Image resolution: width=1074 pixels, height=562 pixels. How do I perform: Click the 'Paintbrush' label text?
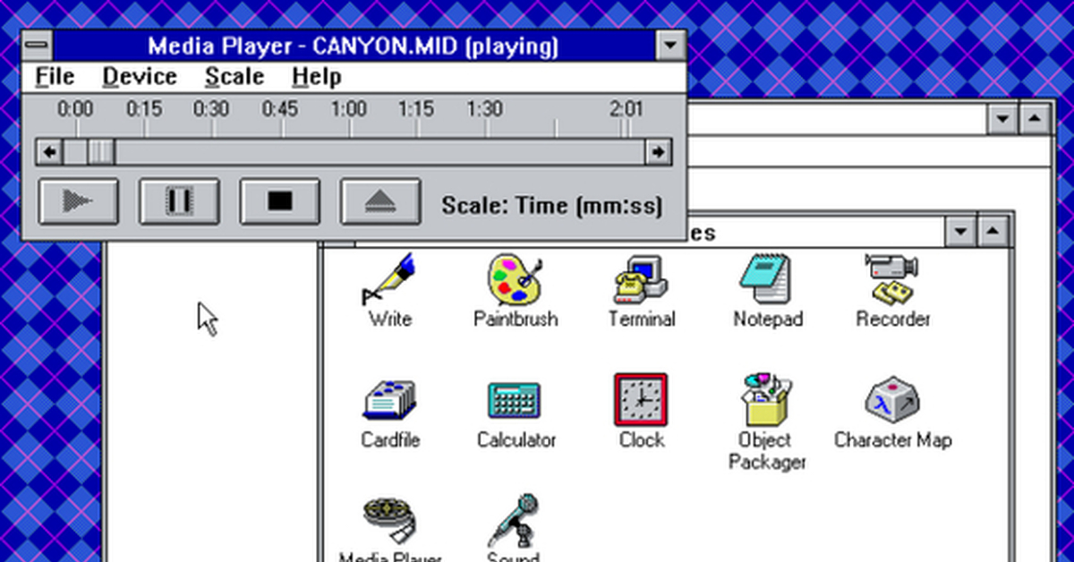tap(516, 319)
